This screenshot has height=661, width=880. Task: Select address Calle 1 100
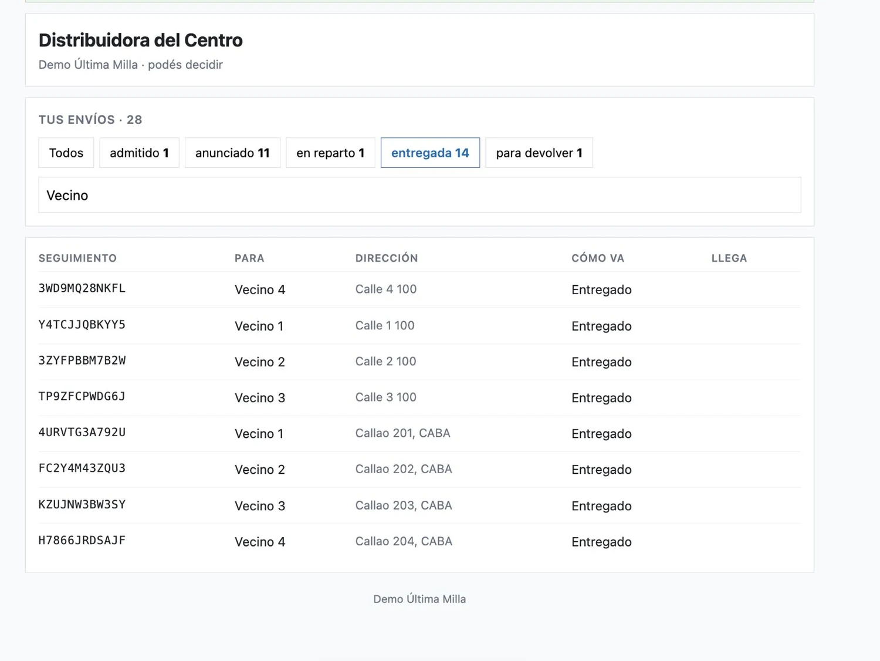tap(385, 325)
